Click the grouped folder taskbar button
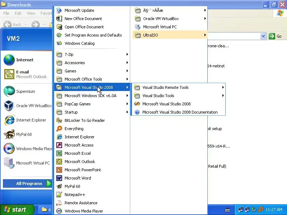The image size is (287, 215). [x=46, y=210]
